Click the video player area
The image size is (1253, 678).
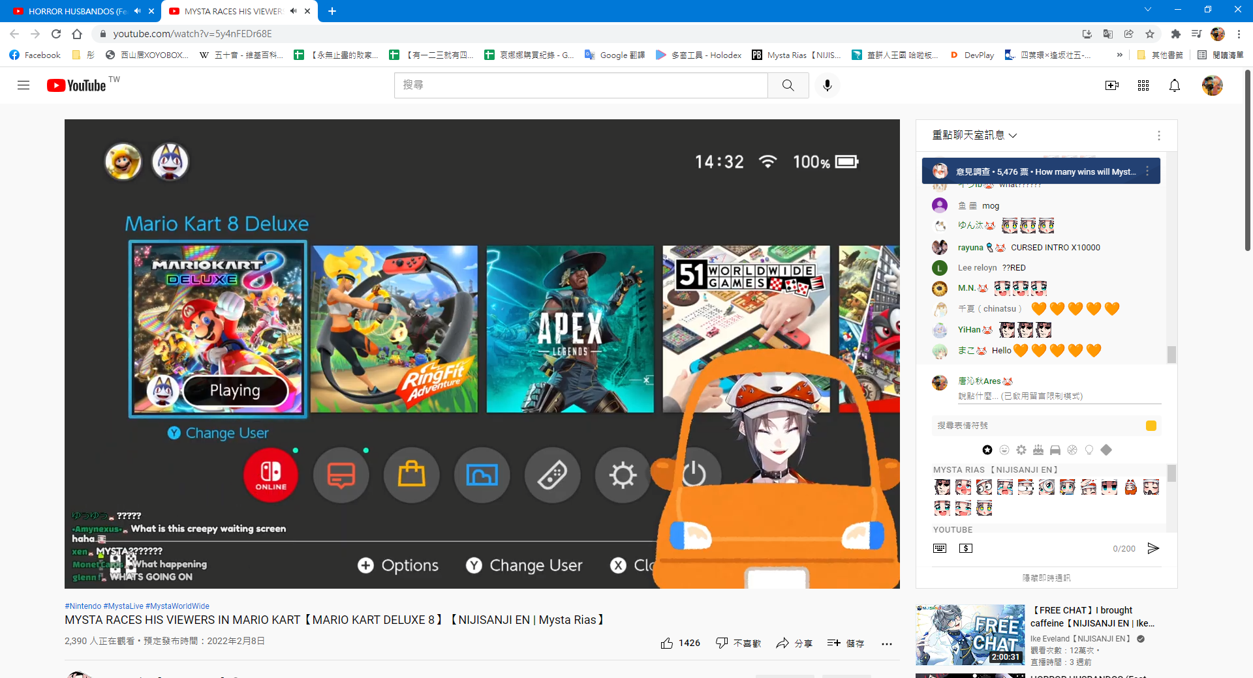(x=482, y=353)
